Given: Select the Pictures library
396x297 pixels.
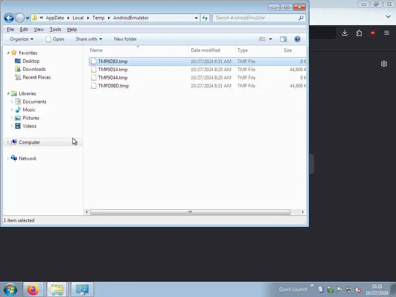Looking at the screenshot, I should pos(31,118).
